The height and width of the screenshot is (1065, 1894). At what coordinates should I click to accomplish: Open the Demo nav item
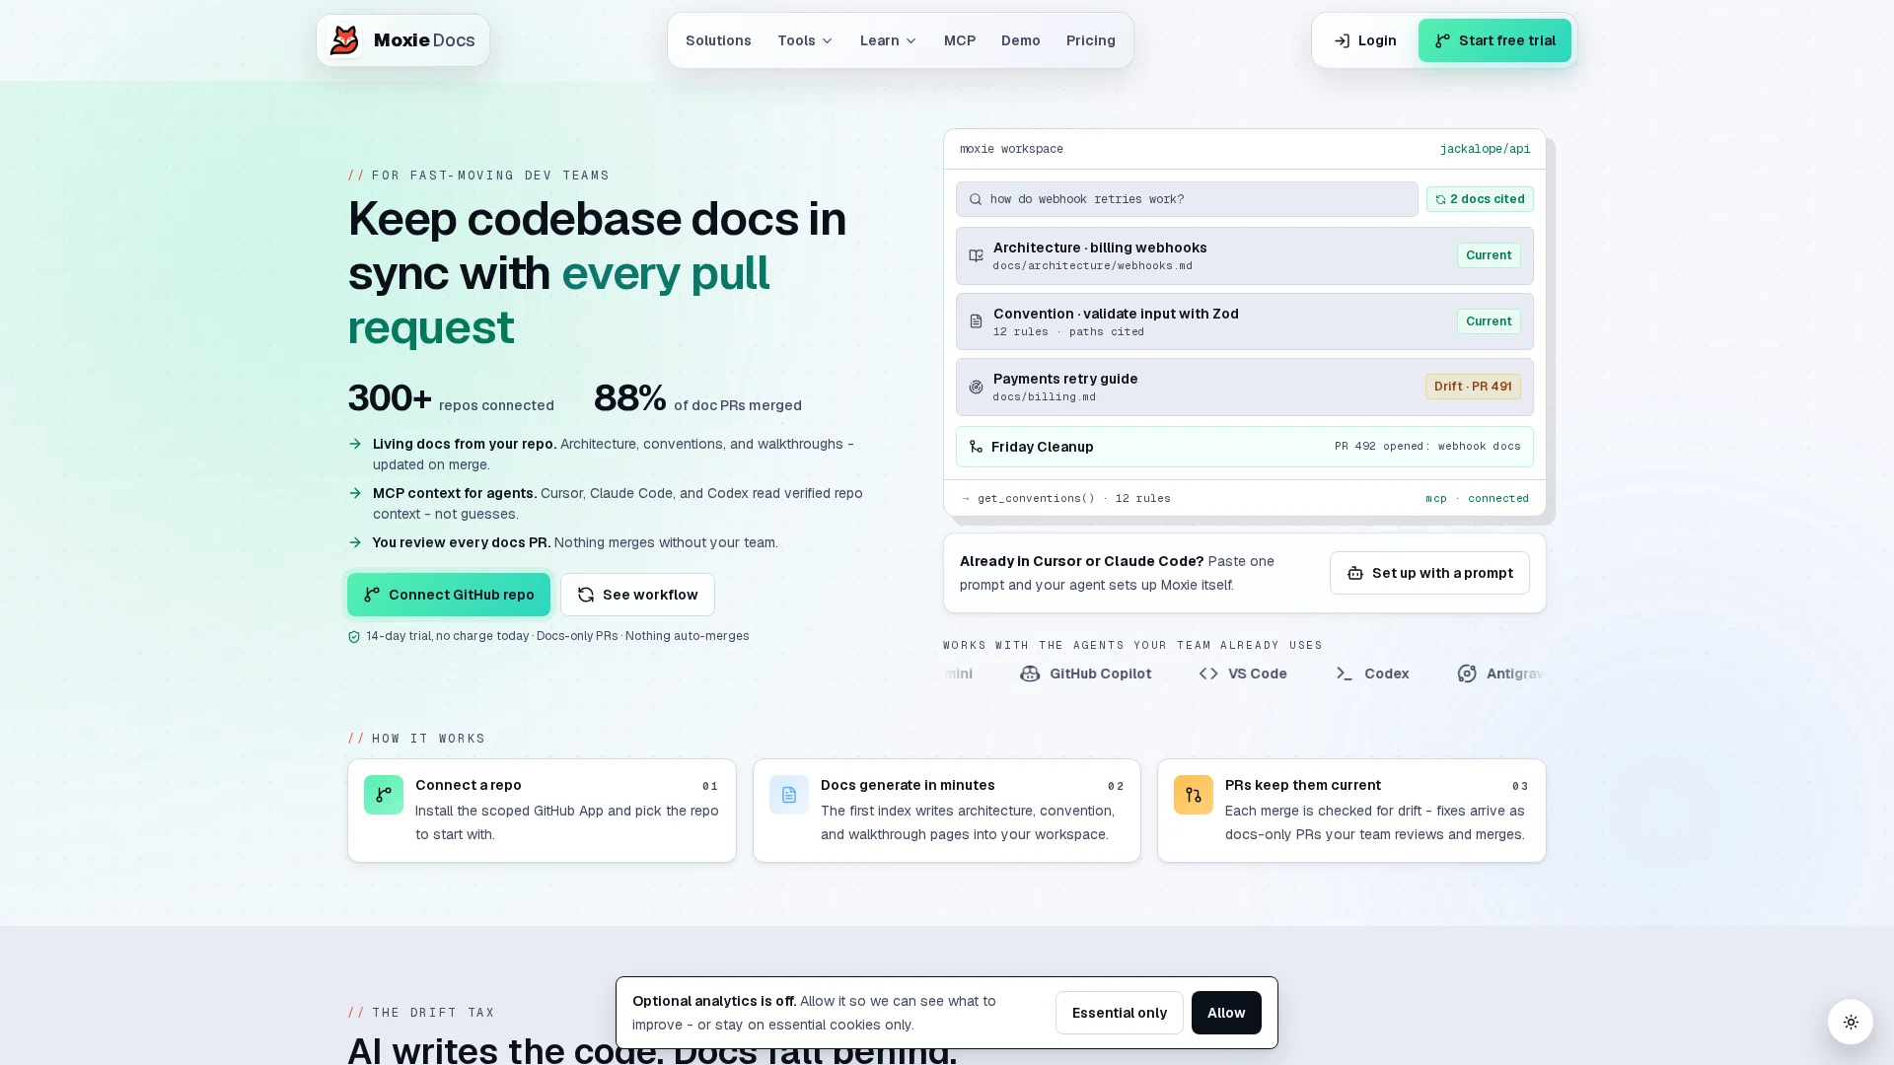click(x=1021, y=40)
